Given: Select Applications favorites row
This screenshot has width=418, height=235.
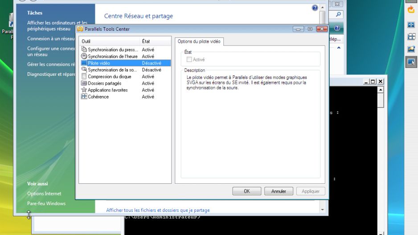Looking at the screenshot, I should pos(125,90).
